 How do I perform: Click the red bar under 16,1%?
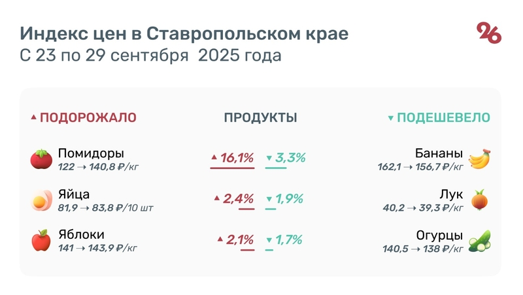click(232, 168)
